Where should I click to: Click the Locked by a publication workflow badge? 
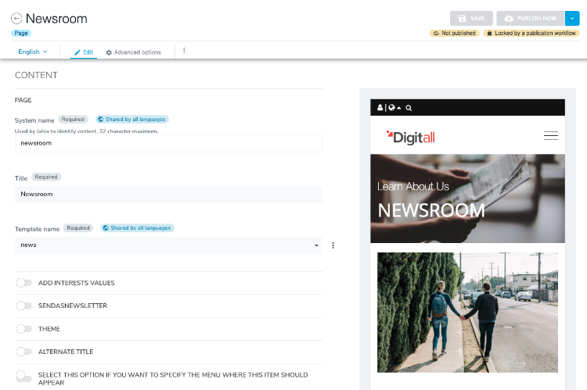coord(531,34)
